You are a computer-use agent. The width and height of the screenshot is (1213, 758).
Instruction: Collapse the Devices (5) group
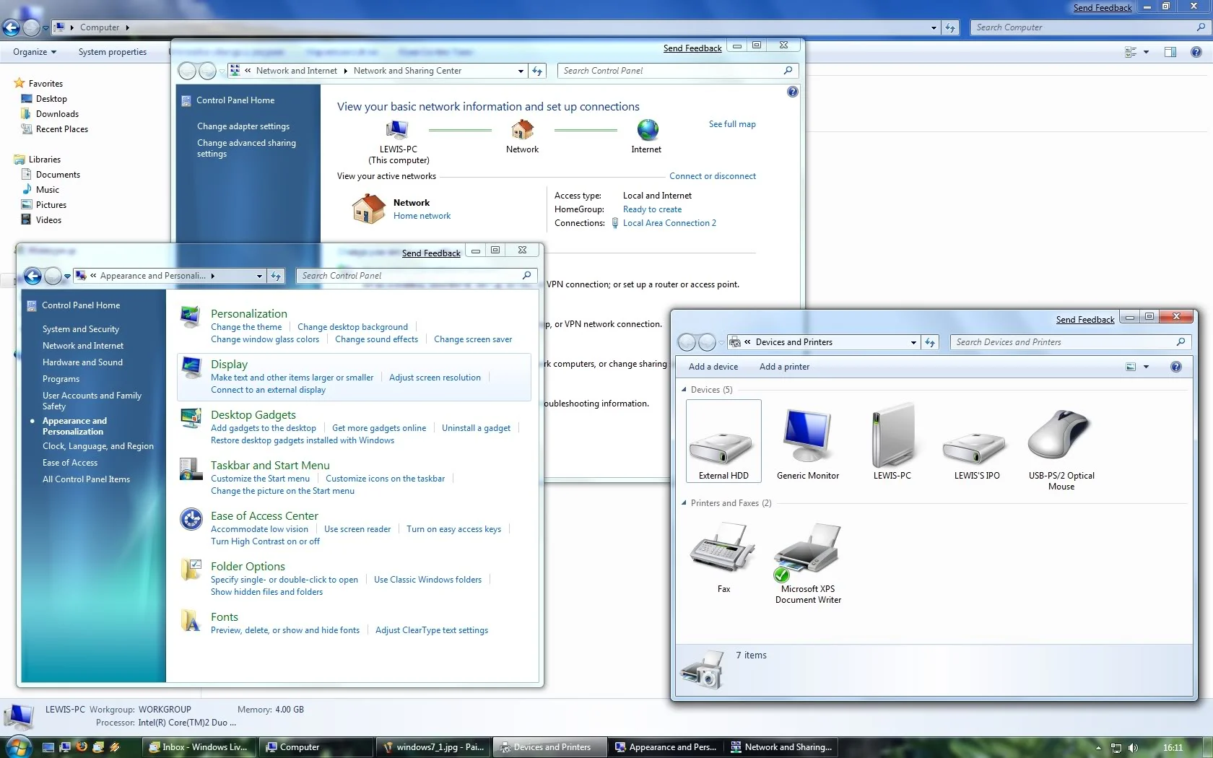coord(684,390)
